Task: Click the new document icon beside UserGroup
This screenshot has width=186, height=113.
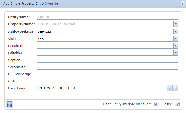Action: 175,88
